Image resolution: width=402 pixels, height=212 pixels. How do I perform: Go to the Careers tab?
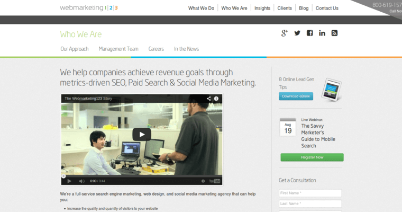point(156,49)
